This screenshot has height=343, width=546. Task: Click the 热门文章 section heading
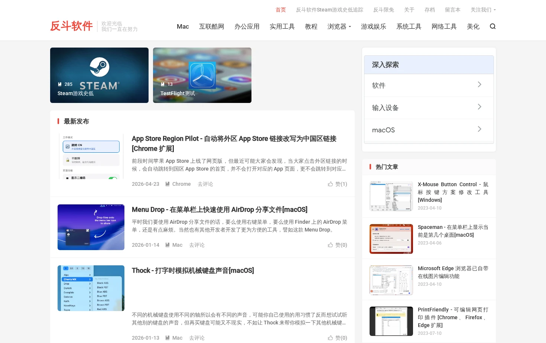point(387,167)
